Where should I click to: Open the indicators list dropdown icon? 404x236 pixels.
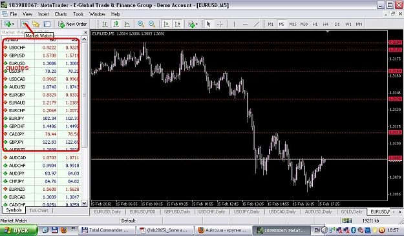(193, 24)
